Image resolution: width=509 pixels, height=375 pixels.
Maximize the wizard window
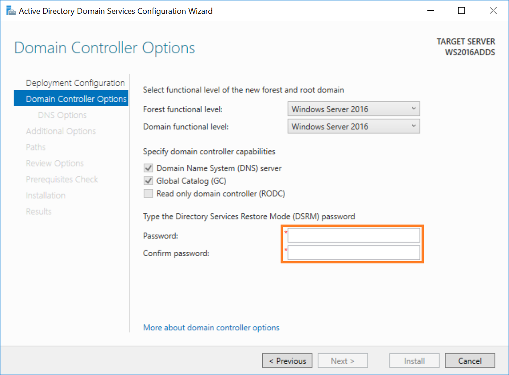tap(461, 11)
